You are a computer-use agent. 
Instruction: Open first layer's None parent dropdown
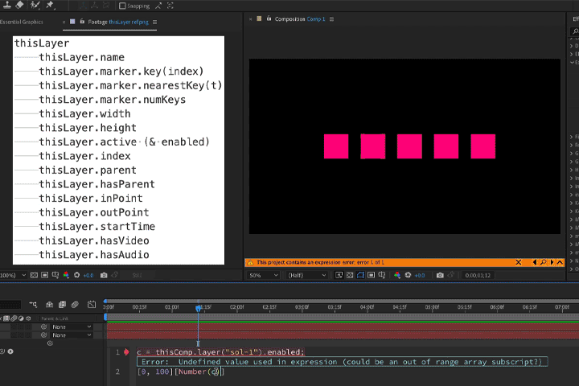71,327
